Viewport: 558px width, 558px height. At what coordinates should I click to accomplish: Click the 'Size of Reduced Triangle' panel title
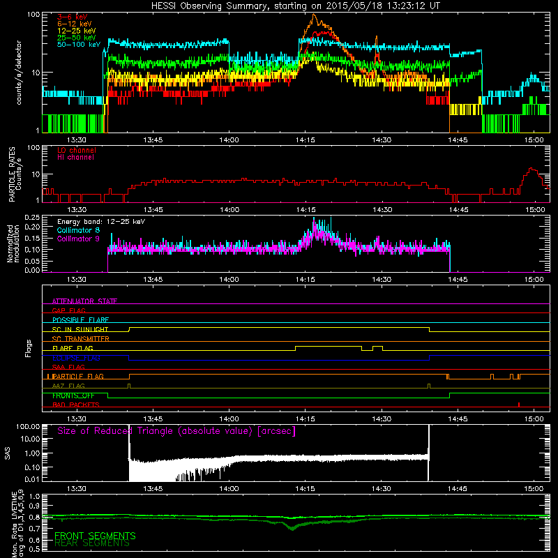click(176, 431)
